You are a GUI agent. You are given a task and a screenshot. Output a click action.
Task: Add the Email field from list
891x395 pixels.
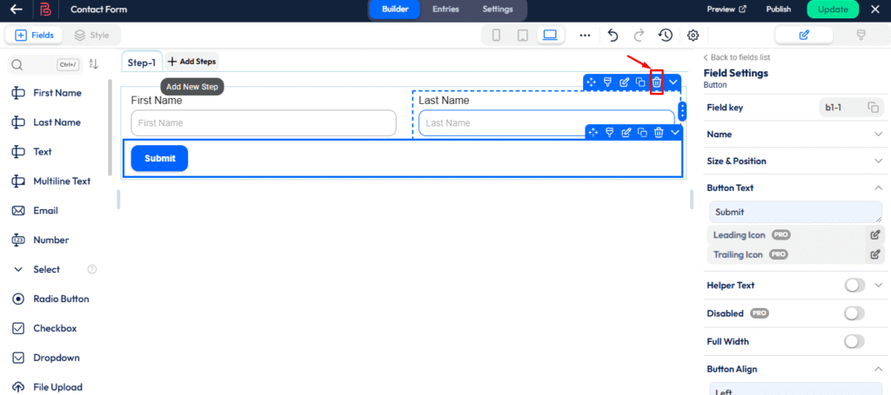click(45, 211)
